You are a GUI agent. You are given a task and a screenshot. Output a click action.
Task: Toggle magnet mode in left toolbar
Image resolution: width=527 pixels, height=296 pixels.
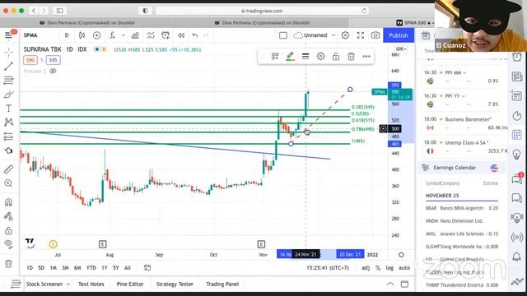(x=9, y=202)
